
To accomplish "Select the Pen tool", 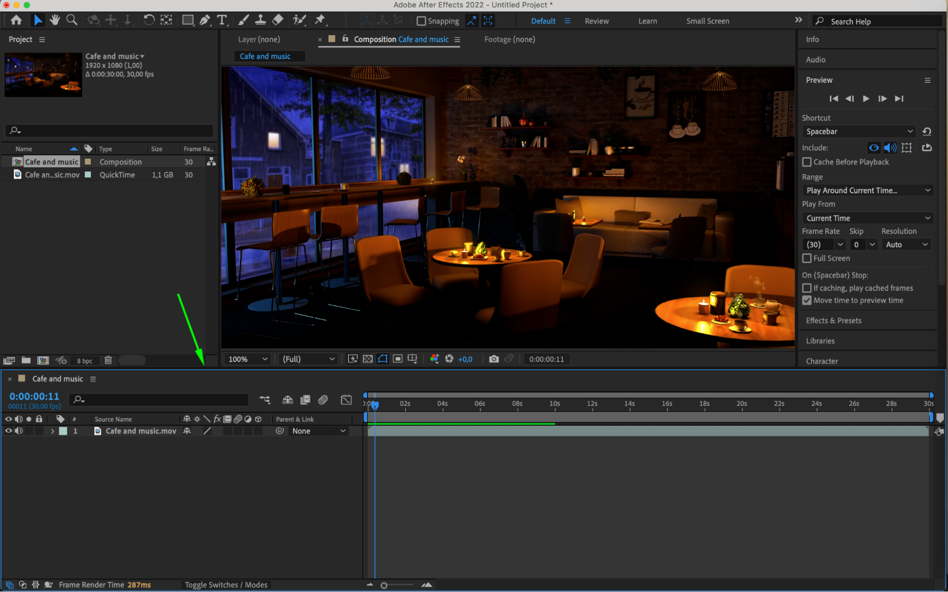I will [204, 20].
